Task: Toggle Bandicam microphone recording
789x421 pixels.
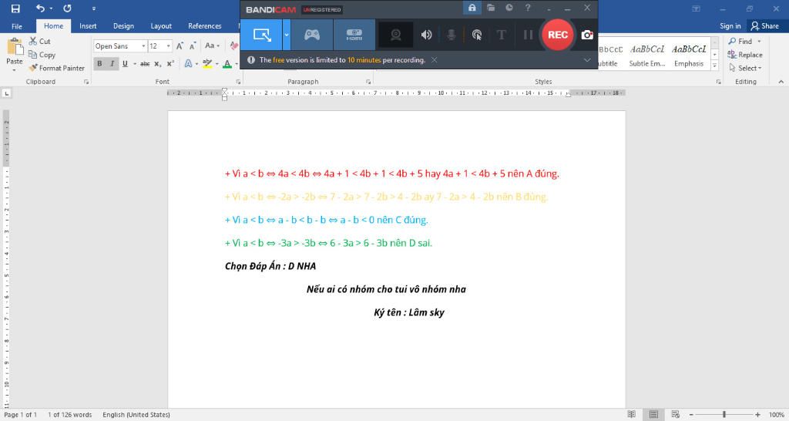Action: (x=452, y=35)
